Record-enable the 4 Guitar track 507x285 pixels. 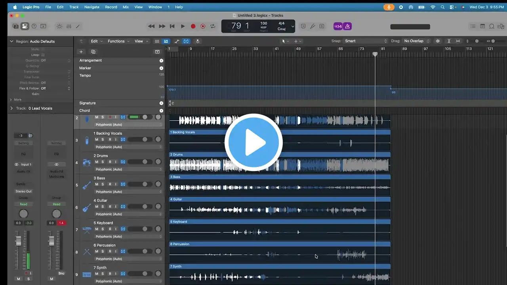(x=110, y=207)
